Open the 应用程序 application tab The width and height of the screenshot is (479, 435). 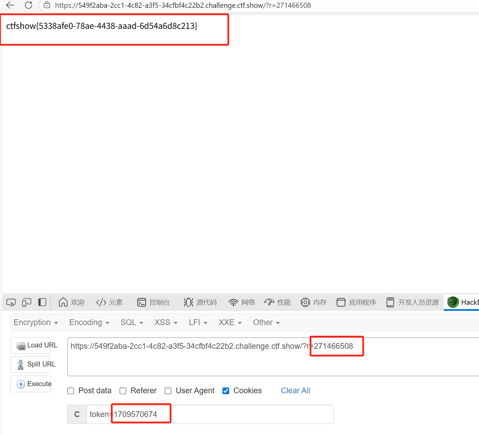pyautogui.click(x=356, y=302)
